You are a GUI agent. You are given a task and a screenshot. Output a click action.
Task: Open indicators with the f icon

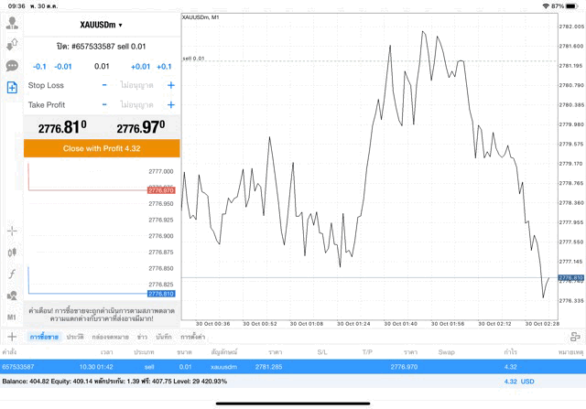coord(12,274)
